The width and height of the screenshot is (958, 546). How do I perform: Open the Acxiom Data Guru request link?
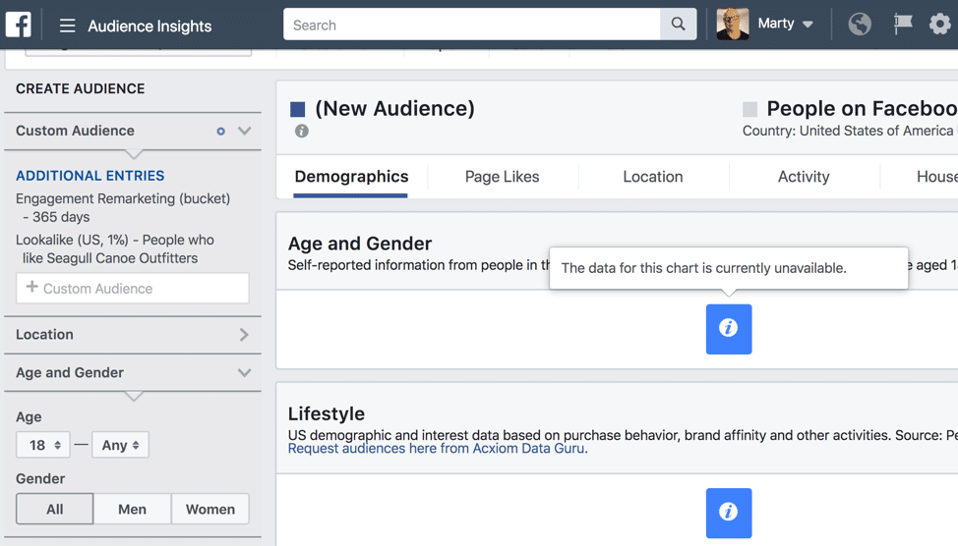coord(438,449)
